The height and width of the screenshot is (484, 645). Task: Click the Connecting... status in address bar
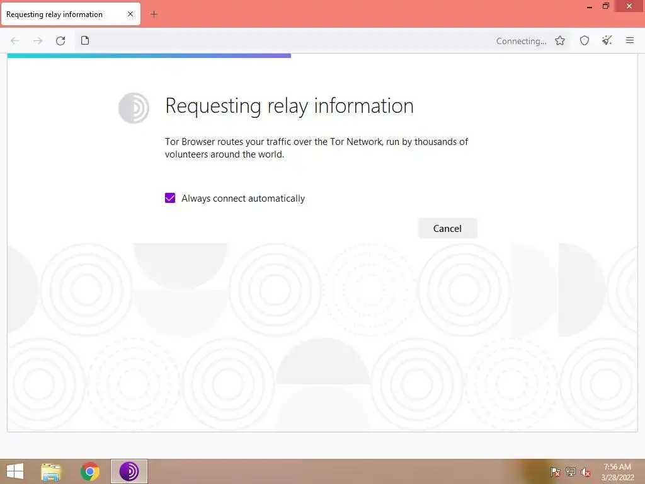click(521, 41)
